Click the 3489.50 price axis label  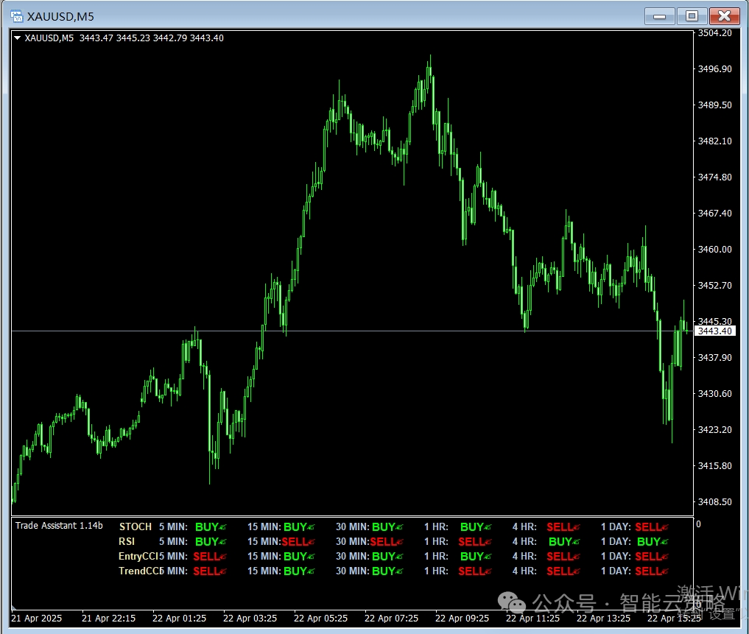714,105
